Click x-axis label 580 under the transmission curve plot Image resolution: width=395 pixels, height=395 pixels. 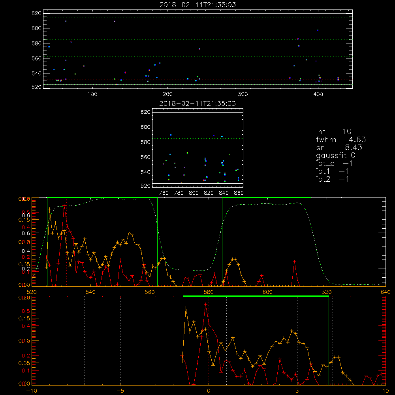209,292
